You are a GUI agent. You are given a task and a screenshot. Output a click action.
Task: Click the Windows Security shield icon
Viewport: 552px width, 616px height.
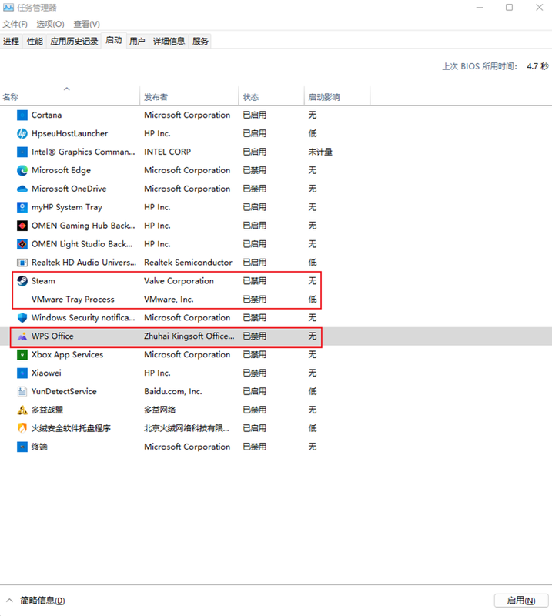pyautogui.click(x=22, y=318)
